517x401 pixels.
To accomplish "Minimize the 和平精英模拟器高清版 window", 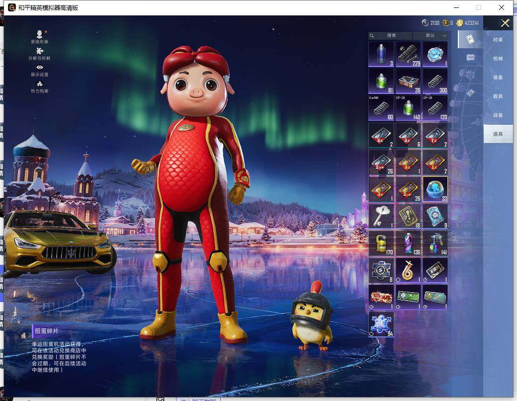I will 456,7.
